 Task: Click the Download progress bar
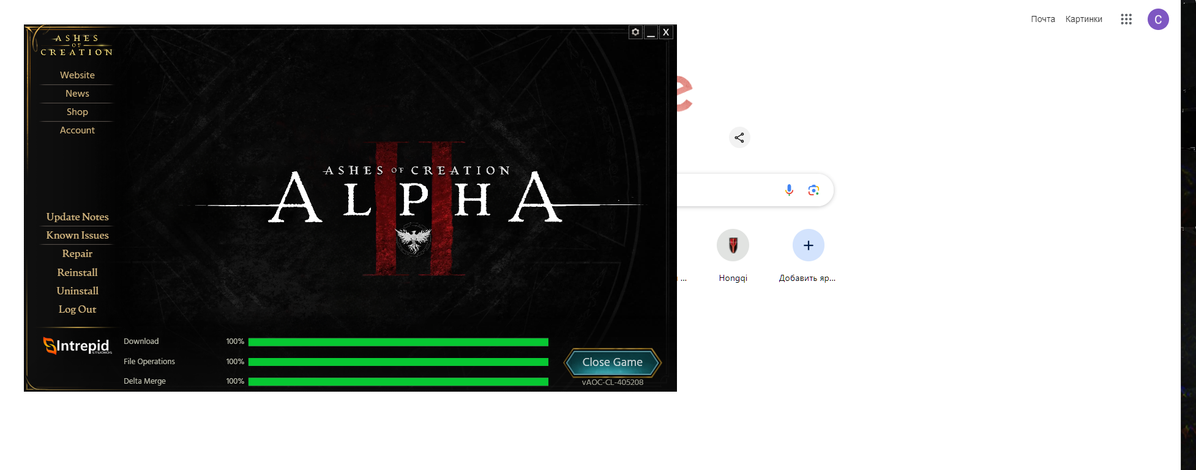[398, 342]
